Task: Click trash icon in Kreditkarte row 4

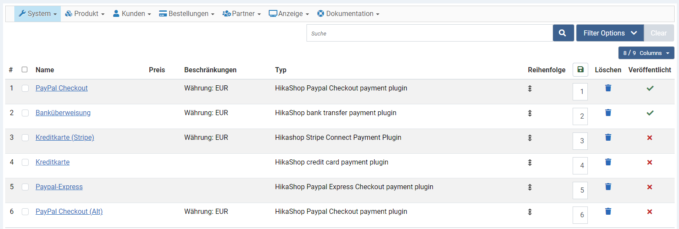Action: tap(608, 162)
